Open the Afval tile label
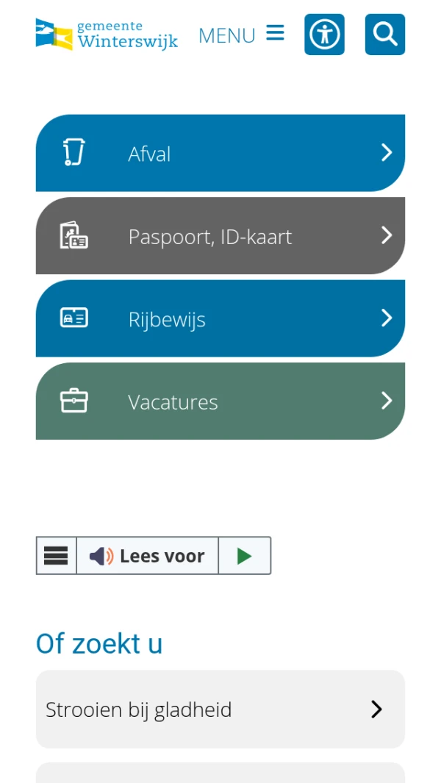Image resolution: width=441 pixels, height=783 pixels. (x=149, y=154)
